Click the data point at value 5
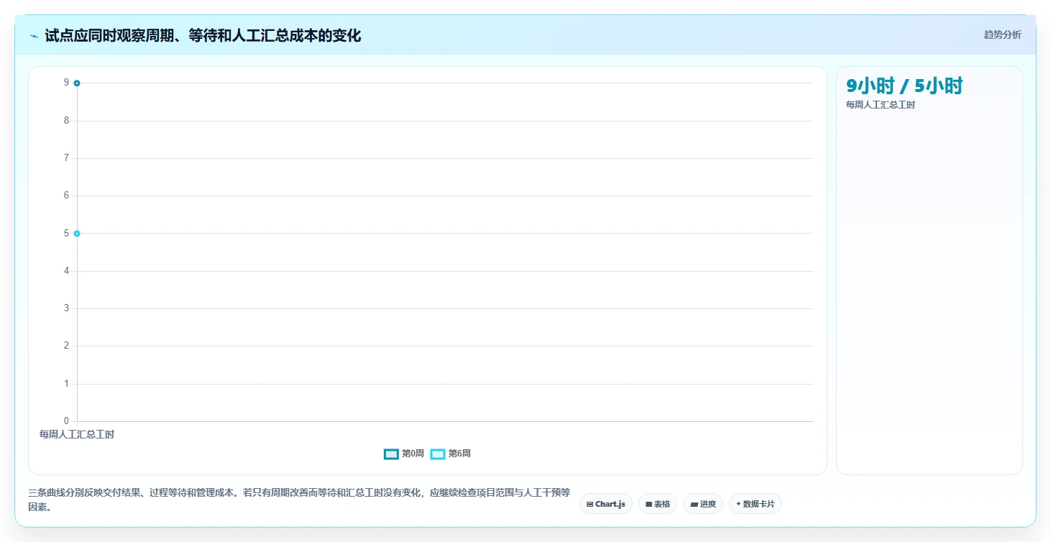1051x542 pixels. coord(77,234)
